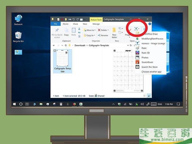192x144 pixels.
Task: Open Firefox from the taskbar
Action: pos(74,104)
